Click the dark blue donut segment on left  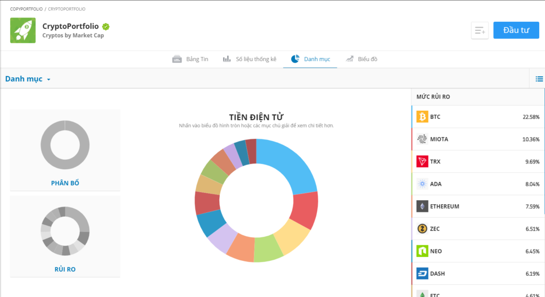pos(211,222)
